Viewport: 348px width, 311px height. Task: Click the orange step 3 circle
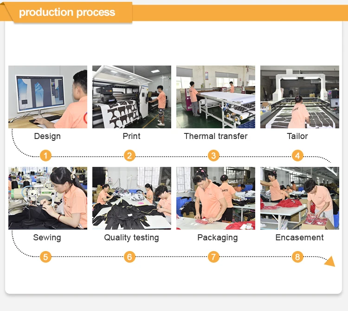click(213, 156)
